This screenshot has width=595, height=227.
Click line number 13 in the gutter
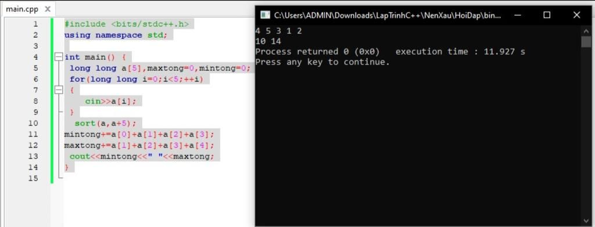(33, 156)
